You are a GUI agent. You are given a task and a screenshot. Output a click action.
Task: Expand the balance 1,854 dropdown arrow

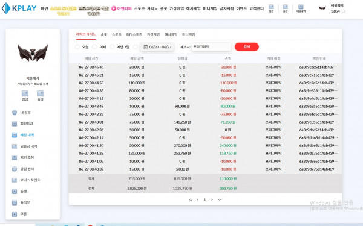[x=344, y=11]
